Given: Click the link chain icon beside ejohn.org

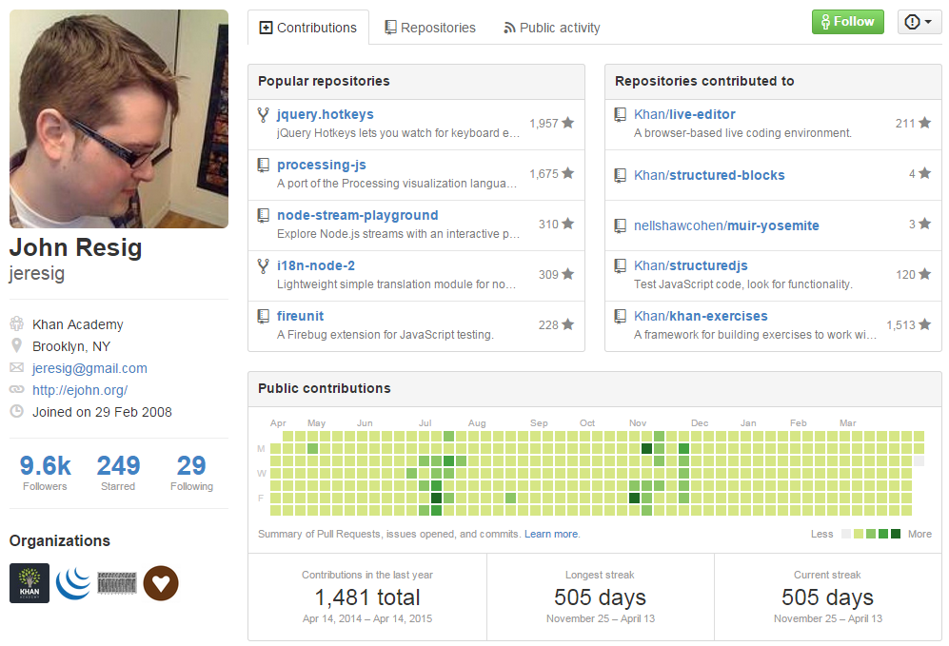Looking at the screenshot, I should [17, 389].
